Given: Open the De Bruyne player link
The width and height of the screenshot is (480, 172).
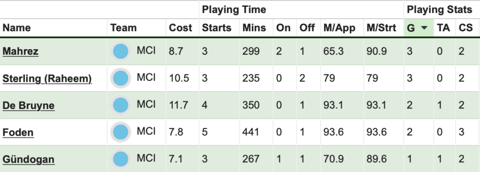Looking at the screenshot, I should [x=29, y=106].
